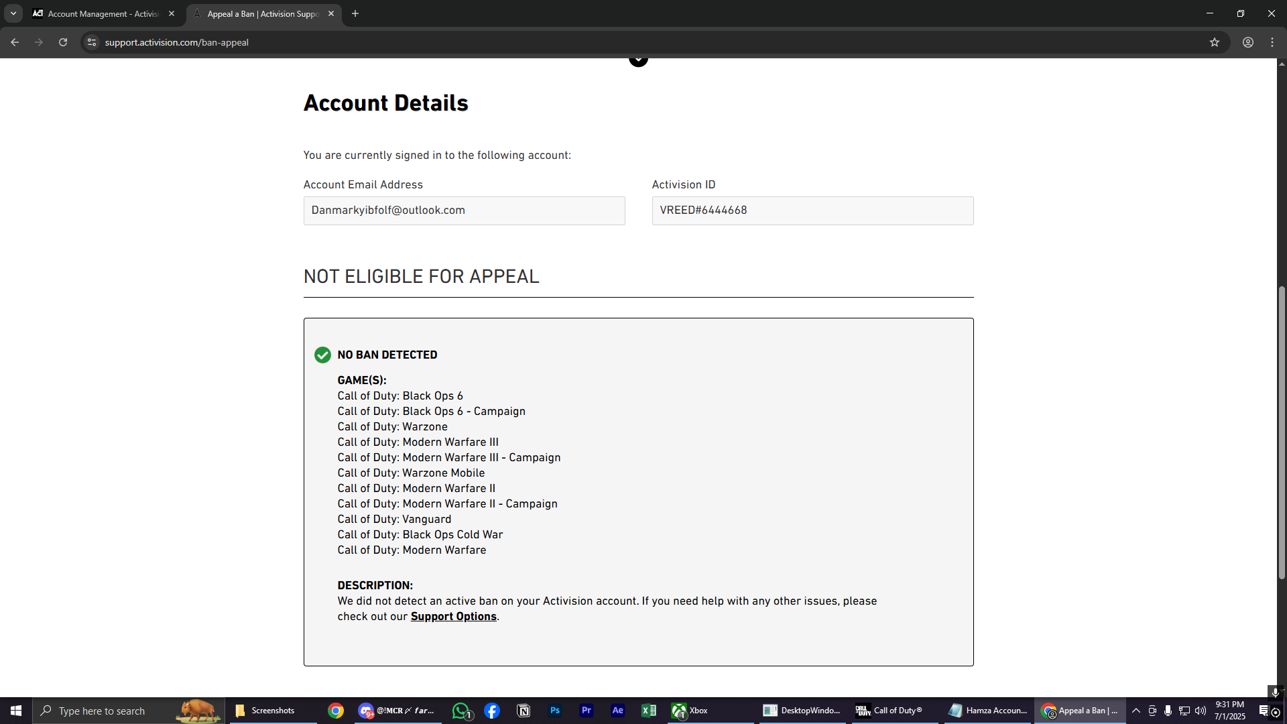Launch Notion from the taskbar

tap(524, 711)
